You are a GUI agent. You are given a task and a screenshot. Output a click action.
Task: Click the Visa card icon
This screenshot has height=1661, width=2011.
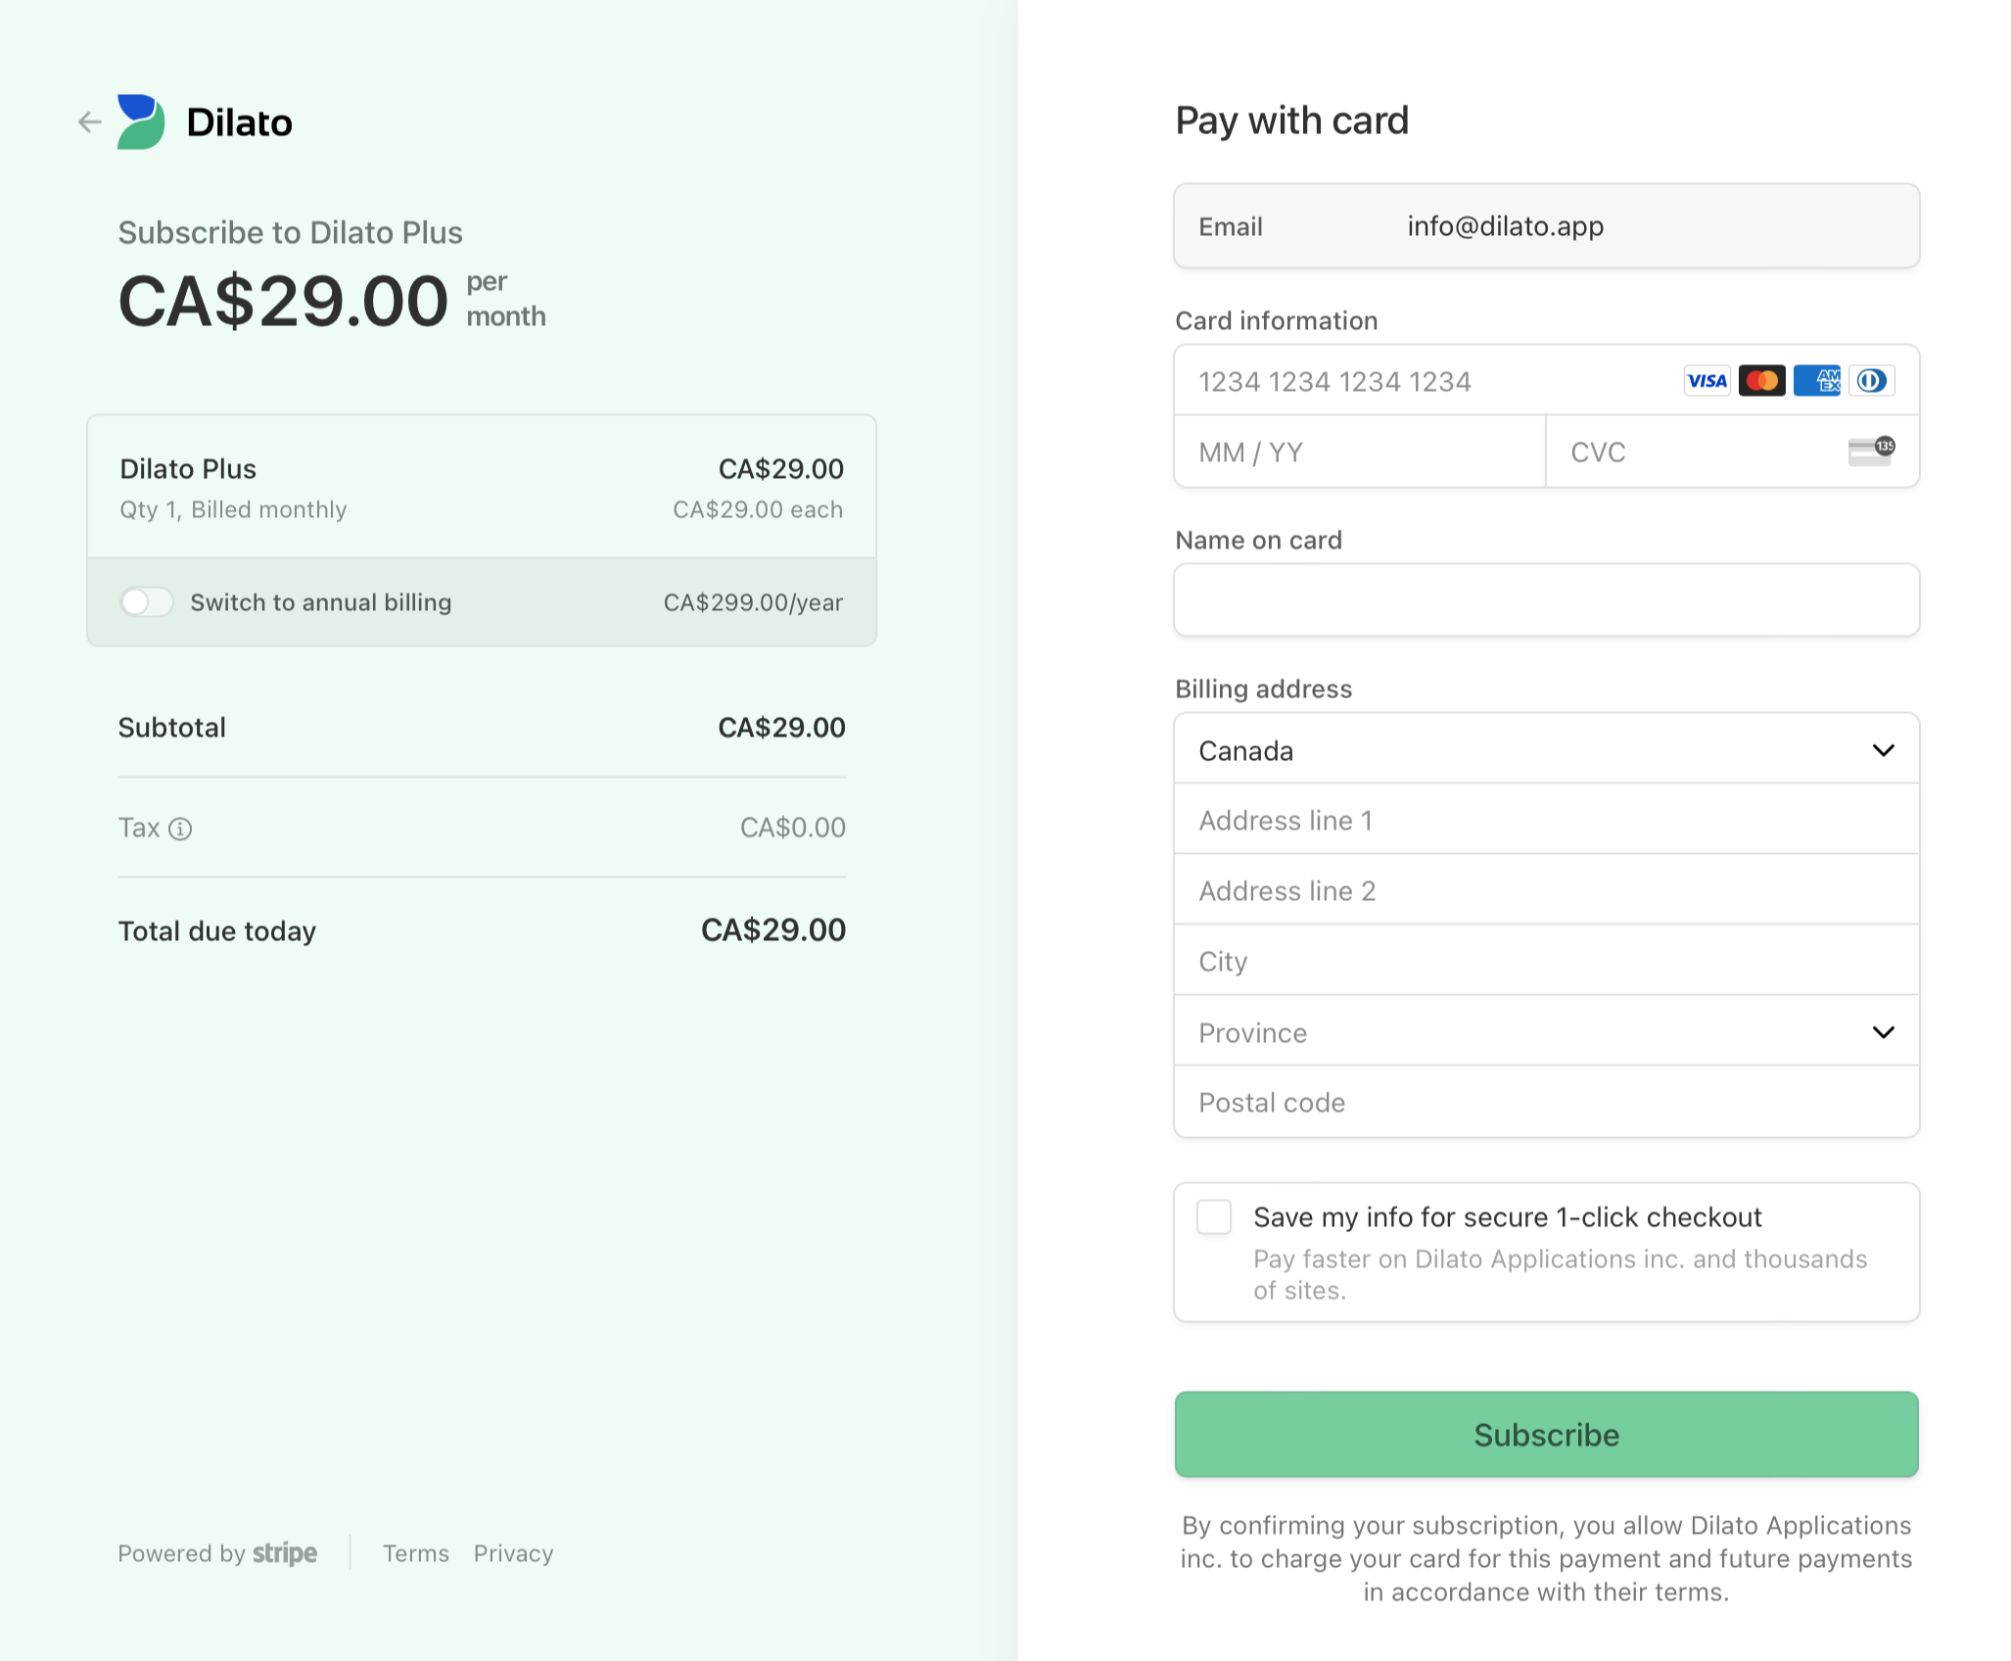(1707, 381)
